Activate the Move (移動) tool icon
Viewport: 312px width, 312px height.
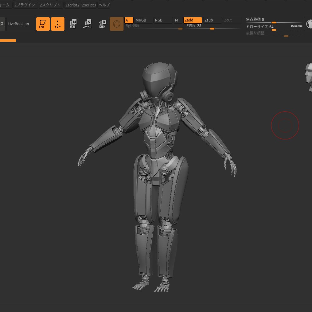(x=73, y=24)
